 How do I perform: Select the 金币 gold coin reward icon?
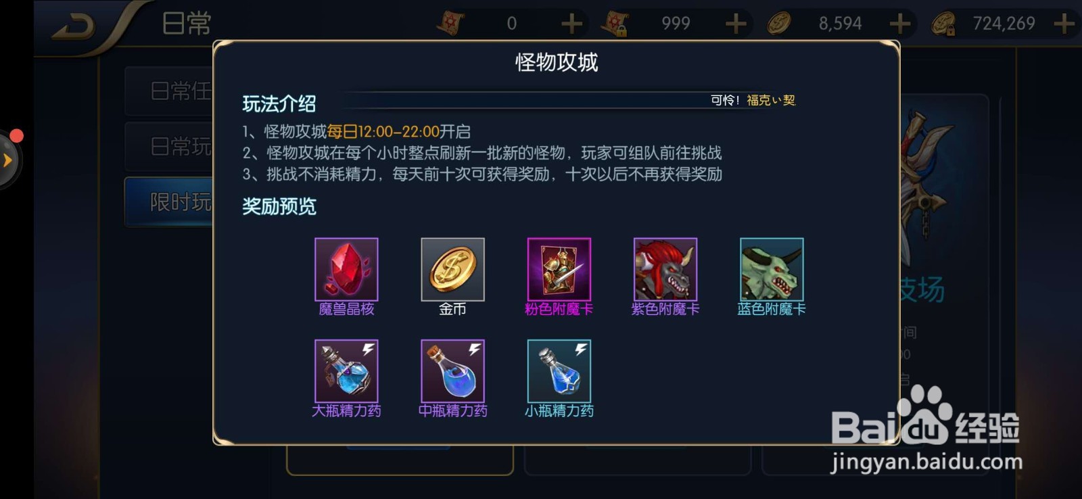pos(452,269)
